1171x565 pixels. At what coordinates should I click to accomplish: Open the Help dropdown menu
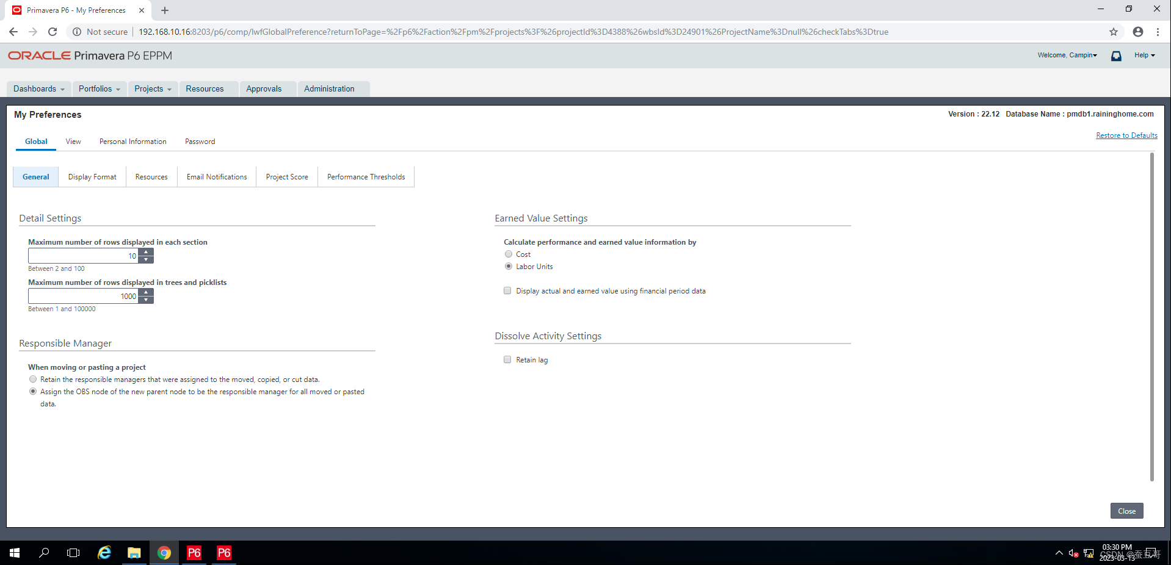(1144, 55)
